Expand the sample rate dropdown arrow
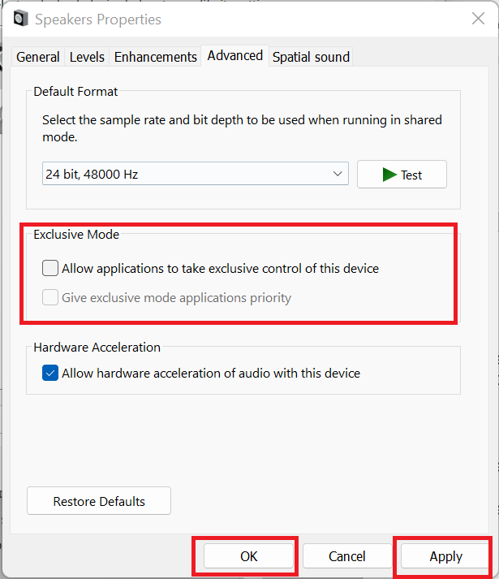The image size is (499, 579). coord(338,175)
